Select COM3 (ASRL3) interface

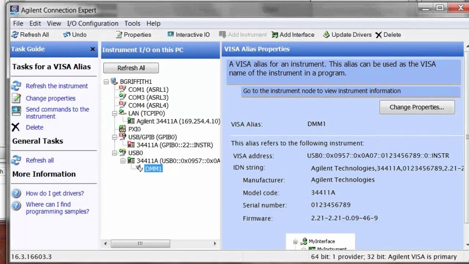[148, 98]
